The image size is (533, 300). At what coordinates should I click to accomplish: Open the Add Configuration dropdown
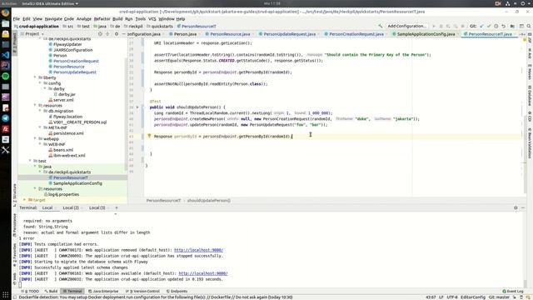[x=407, y=26]
